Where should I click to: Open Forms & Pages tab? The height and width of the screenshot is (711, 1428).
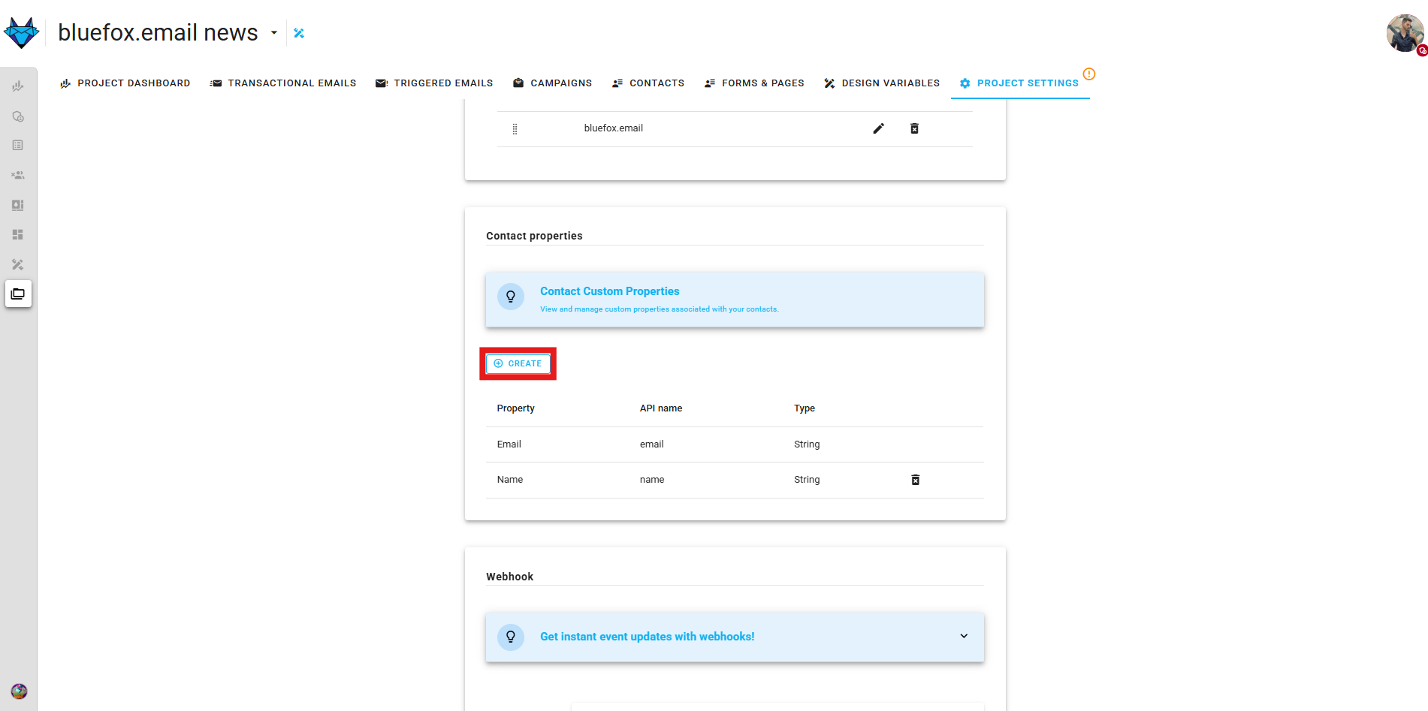[754, 83]
